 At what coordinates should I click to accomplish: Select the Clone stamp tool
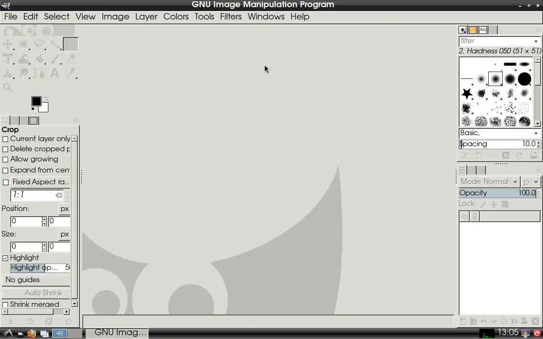tap(8, 73)
